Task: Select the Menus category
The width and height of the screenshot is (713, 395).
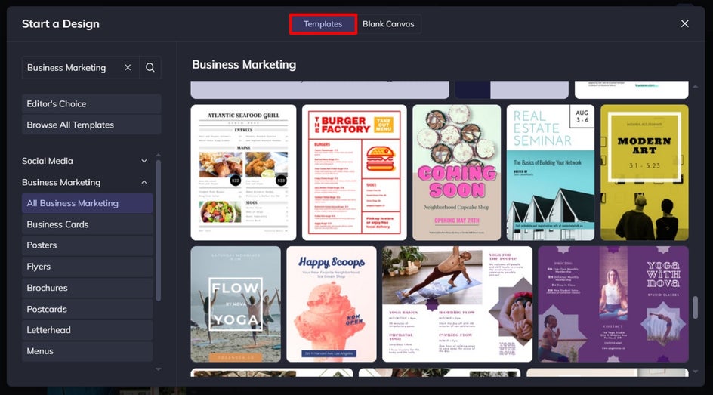Action: click(x=88, y=351)
